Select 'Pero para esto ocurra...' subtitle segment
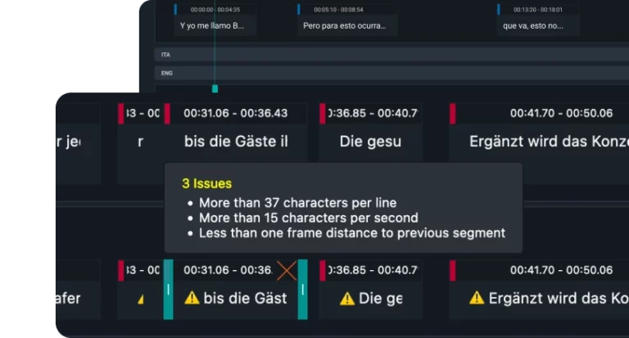This screenshot has width=629, height=338. tap(344, 25)
